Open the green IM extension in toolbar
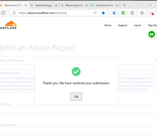The image size is (157, 137). point(123,13)
